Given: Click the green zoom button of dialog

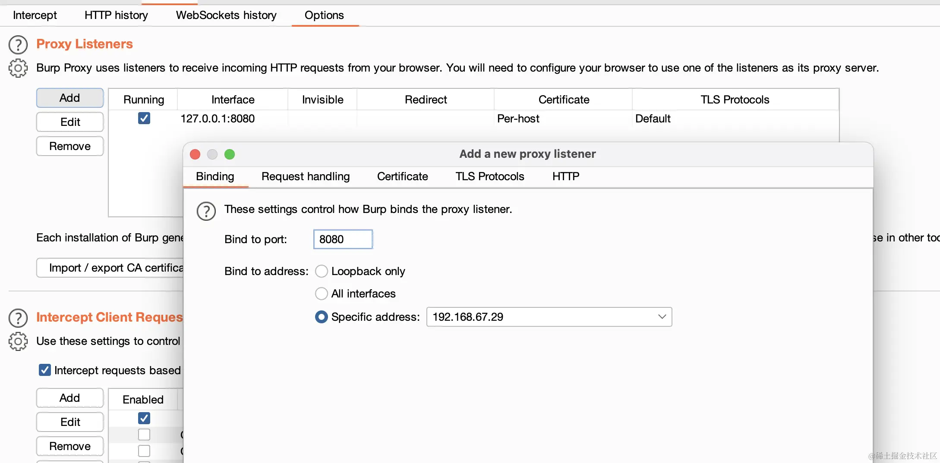Looking at the screenshot, I should tap(230, 154).
